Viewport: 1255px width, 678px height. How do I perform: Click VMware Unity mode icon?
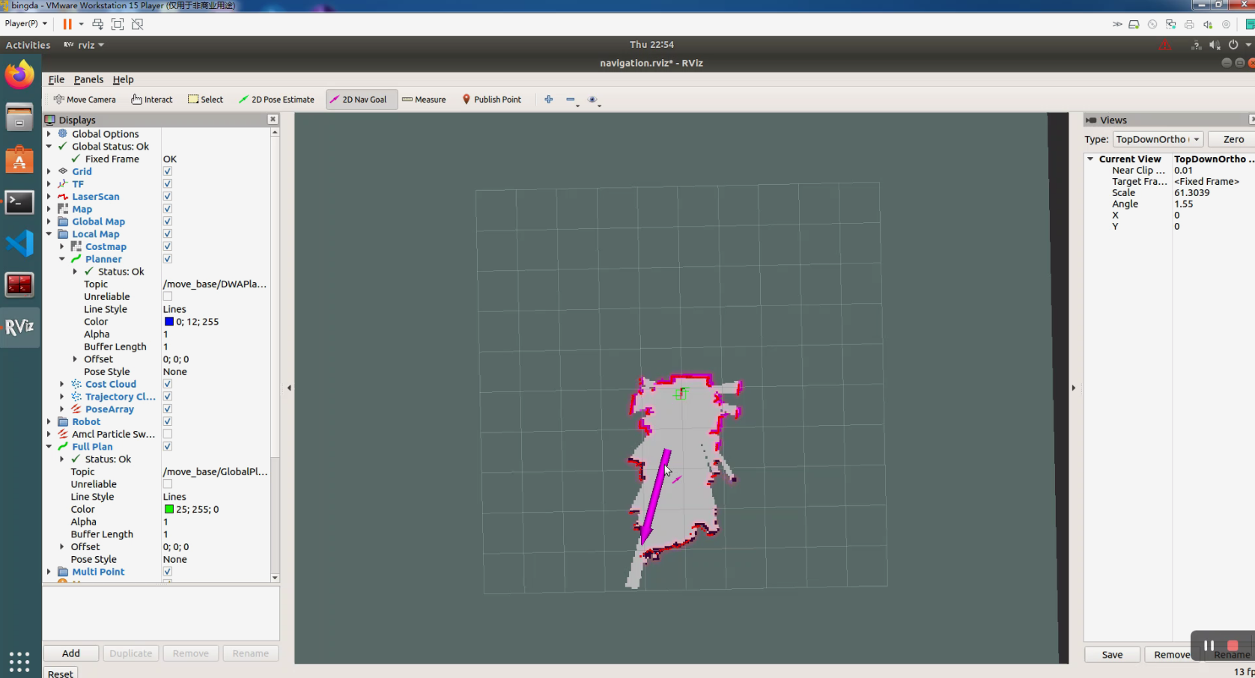[x=137, y=24]
